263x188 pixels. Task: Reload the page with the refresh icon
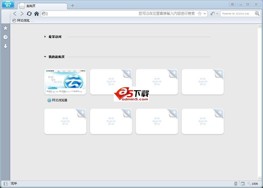pyautogui.click(x=29, y=14)
